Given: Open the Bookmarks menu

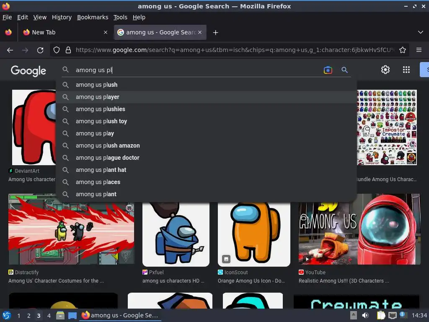Looking at the screenshot, I should [93, 17].
